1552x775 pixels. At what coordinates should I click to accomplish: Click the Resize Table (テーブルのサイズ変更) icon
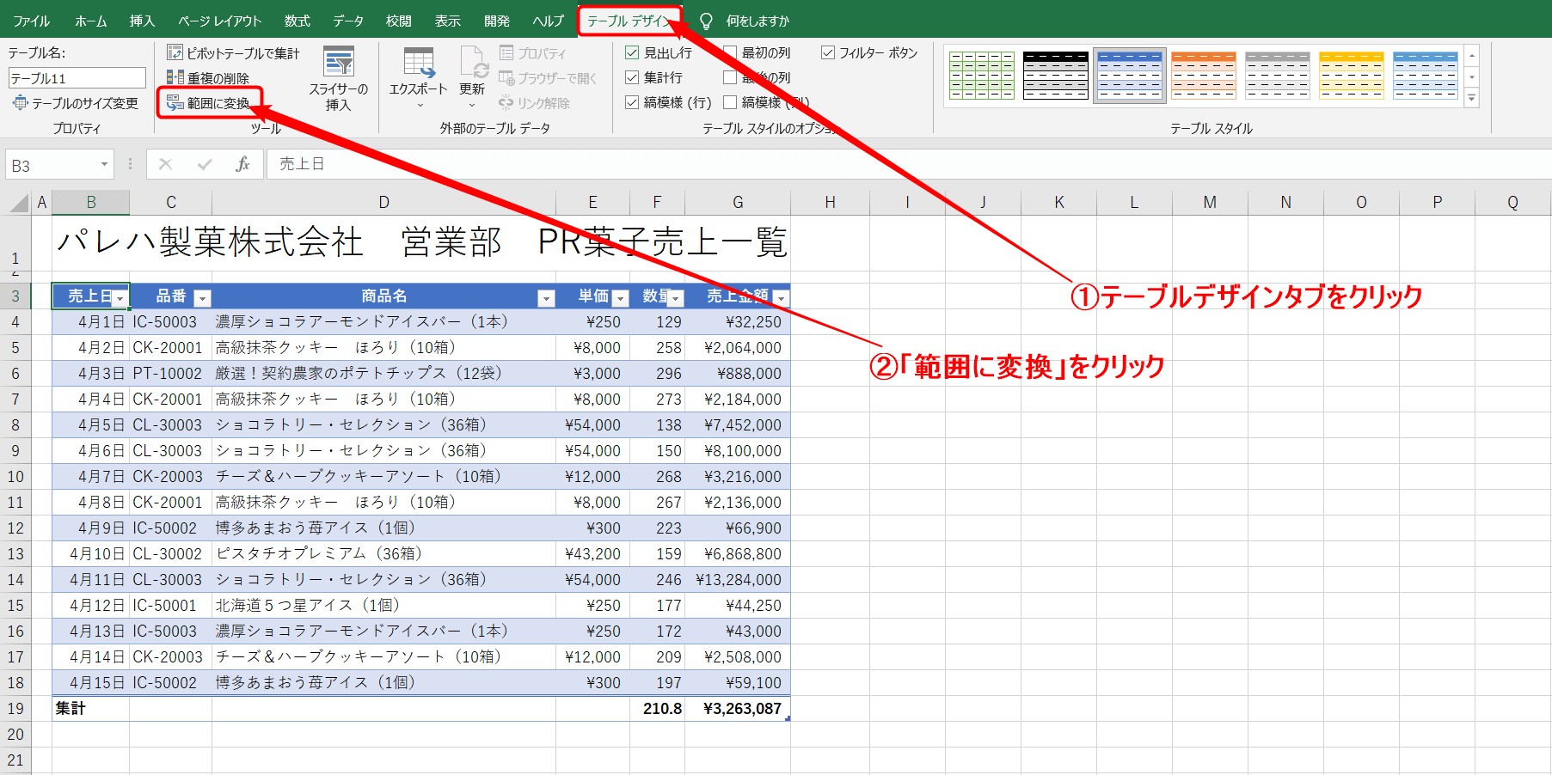tap(21, 103)
